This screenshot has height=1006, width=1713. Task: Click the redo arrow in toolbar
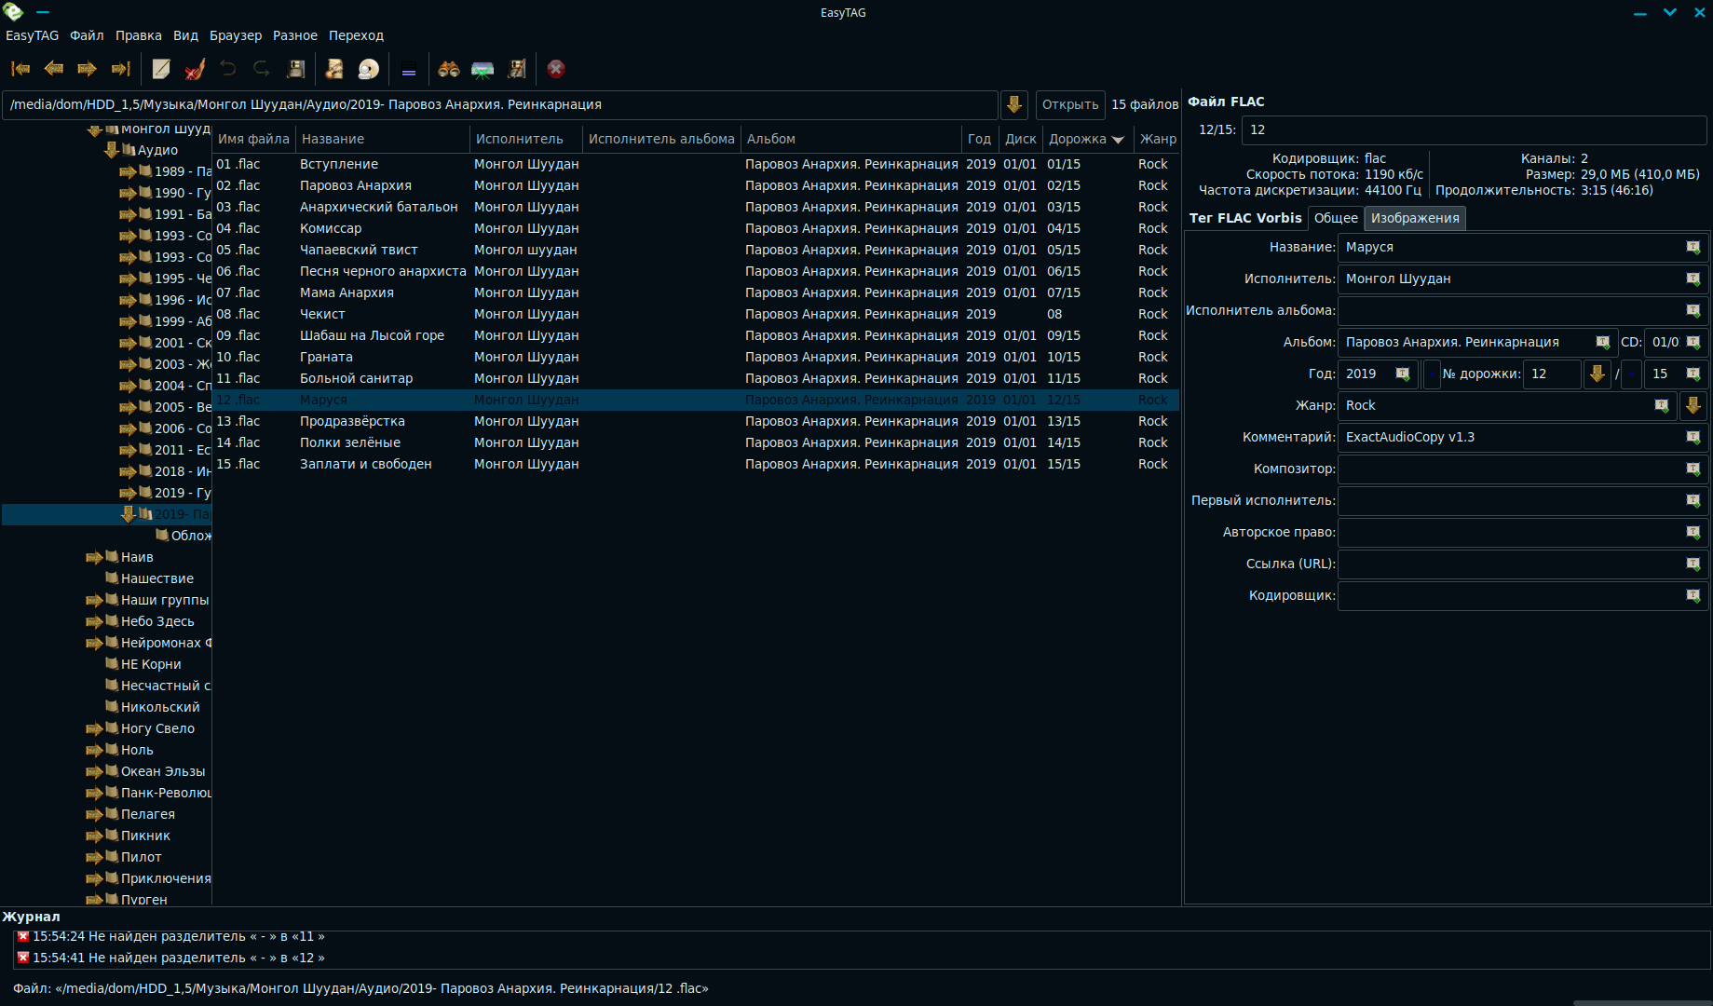[262, 69]
